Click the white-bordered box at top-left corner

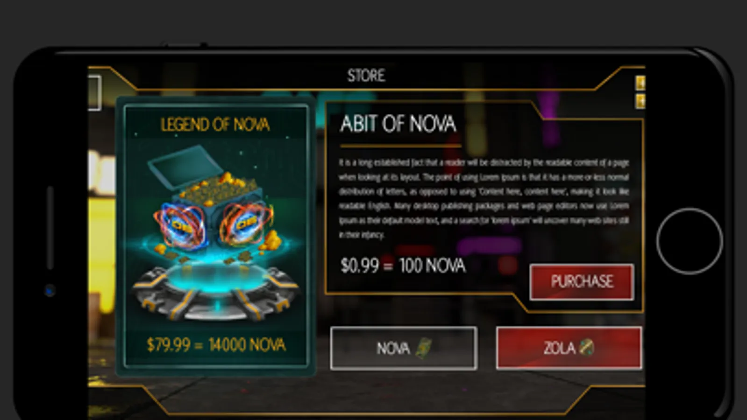[x=94, y=93]
